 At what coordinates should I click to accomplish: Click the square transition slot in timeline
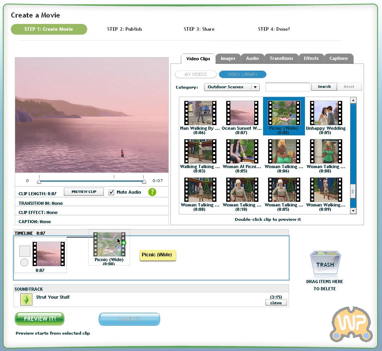(x=25, y=251)
